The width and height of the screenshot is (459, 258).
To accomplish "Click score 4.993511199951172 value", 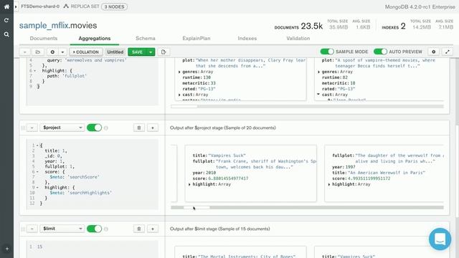I will 369,178.
